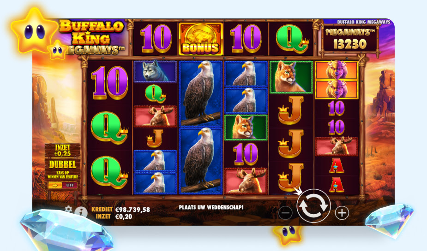
Task: Decrease bet with the minus button
Action: (285, 213)
